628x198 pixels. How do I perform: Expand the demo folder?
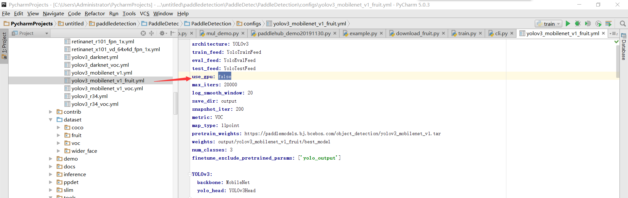point(51,159)
